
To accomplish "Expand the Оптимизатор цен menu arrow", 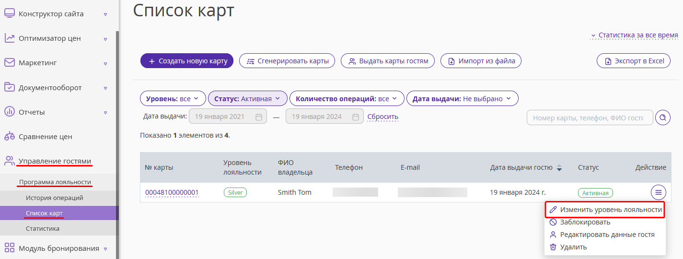I will (x=105, y=38).
